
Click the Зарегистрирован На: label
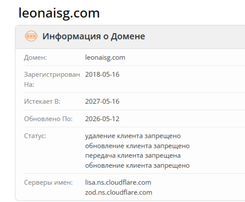click(x=52, y=79)
